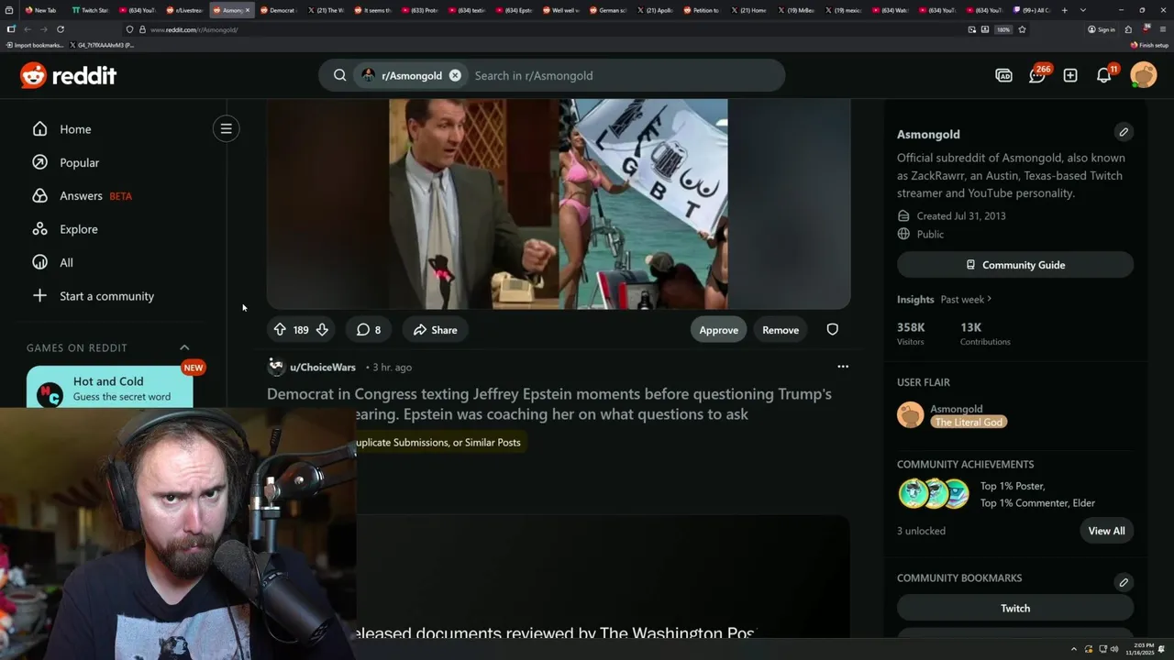
Task: Show hidden system tray icons arrow
Action: coord(1074,649)
